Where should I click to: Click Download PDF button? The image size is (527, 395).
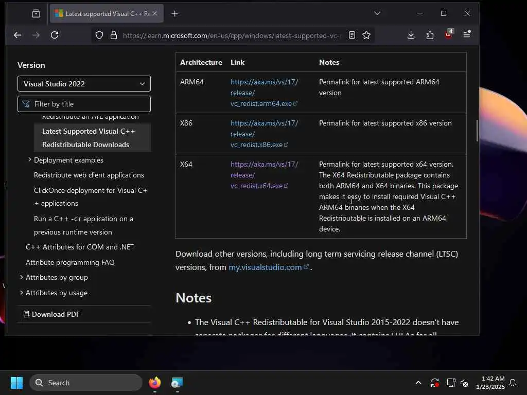pos(52,314)
